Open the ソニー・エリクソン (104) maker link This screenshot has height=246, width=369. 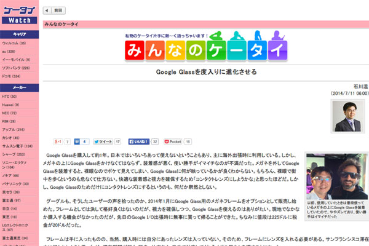pyautogui.click(x=14, y=165)
